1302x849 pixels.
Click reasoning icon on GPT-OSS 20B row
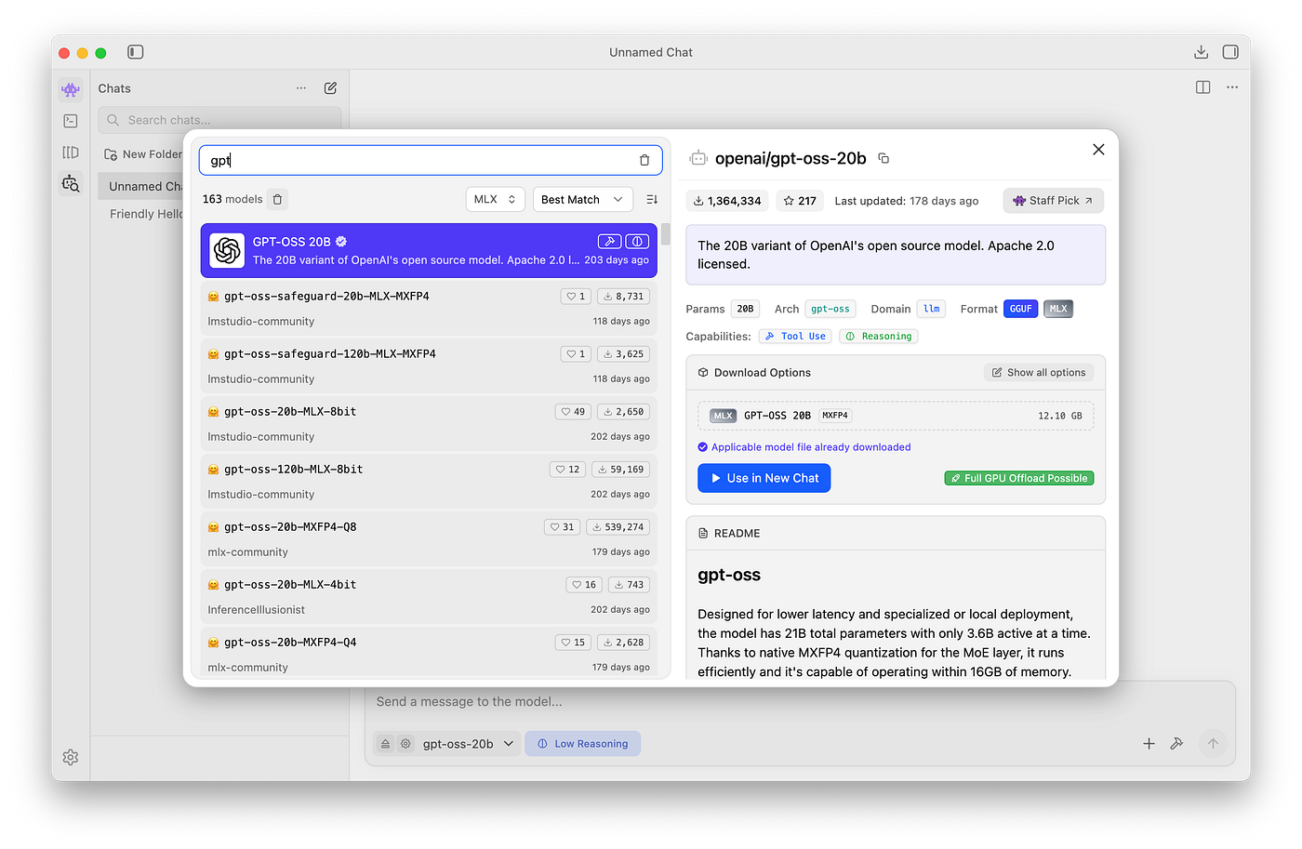pyautogui.click(x=637, y=242)
